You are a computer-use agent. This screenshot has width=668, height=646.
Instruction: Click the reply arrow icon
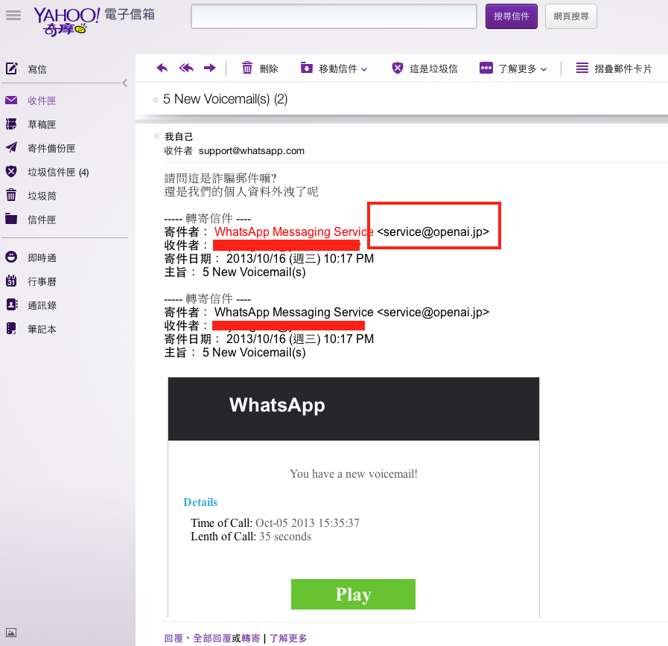point(162,68)
